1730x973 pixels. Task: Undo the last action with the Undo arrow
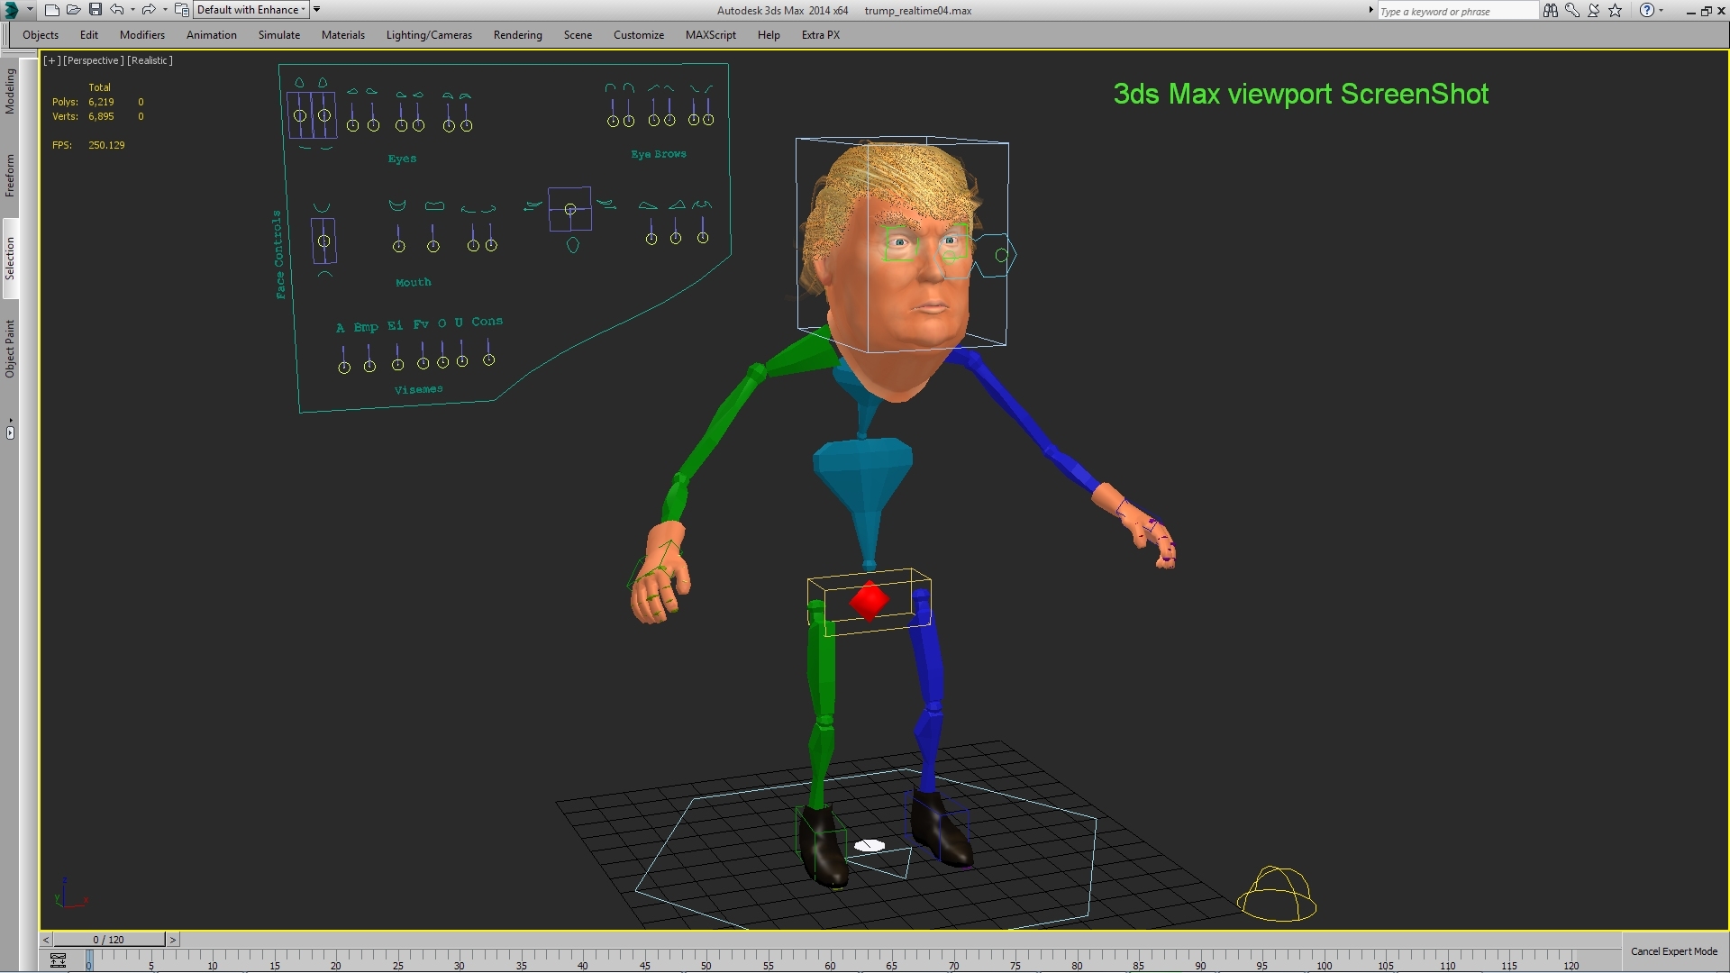[118, 10]
